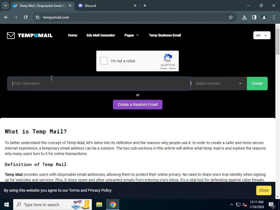Open the tab search dropdown arrow
Viewport: 280px width, 210px height.
(x=5, y=5)
